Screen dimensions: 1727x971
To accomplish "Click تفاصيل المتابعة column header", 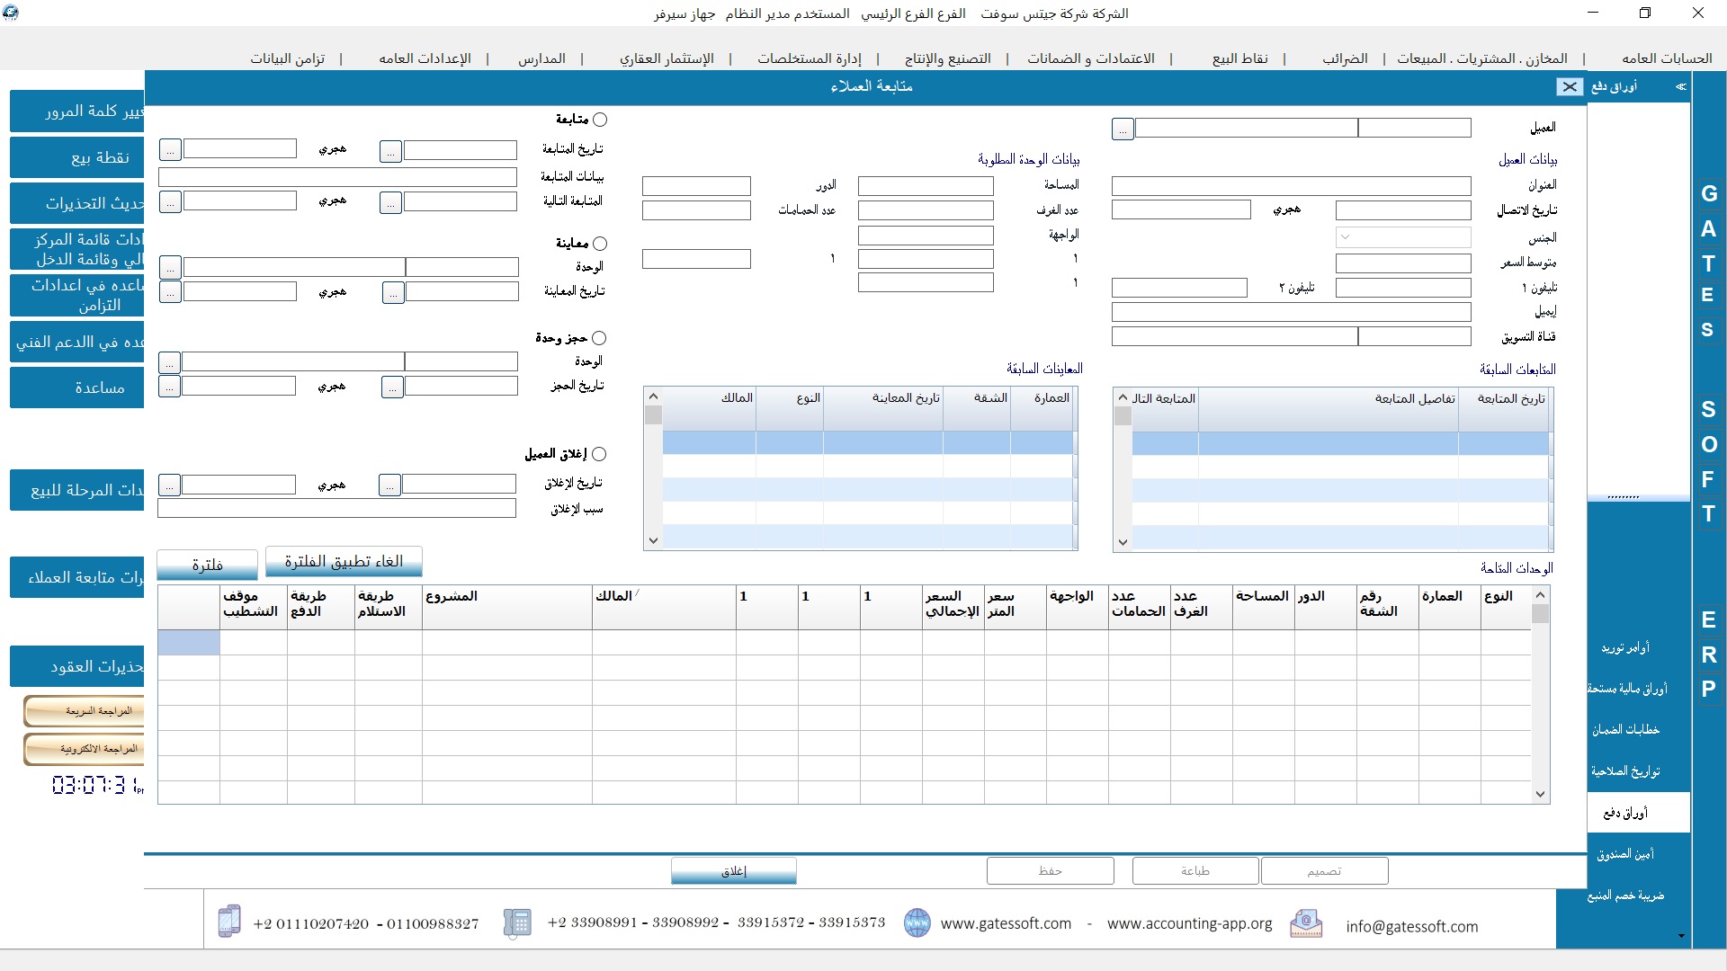I will point(1328,409).
